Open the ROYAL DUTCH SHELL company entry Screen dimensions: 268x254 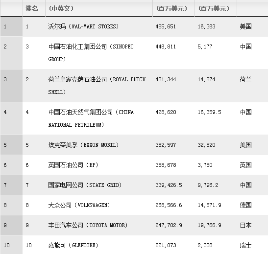coord(97,86)
